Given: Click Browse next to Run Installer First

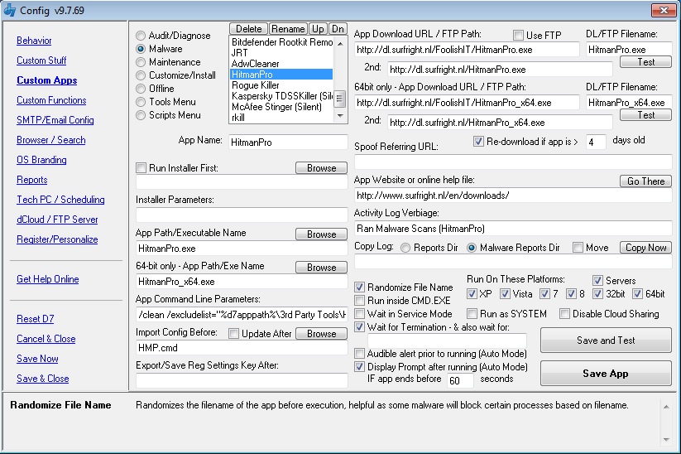Looking at the screenshot, I should [x=321, y=168].
